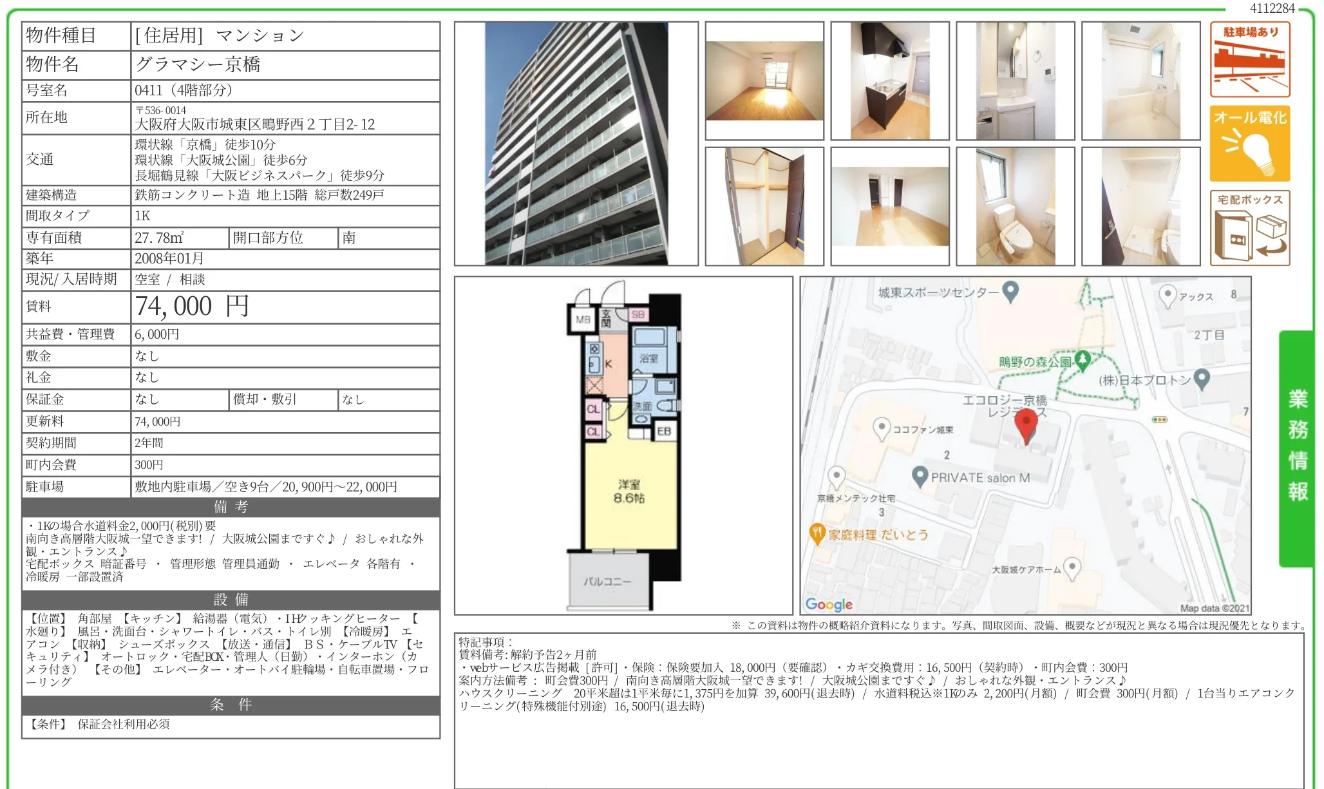Click the 74,000円 rent value
1324x789 pixels.
pos(191,307)
